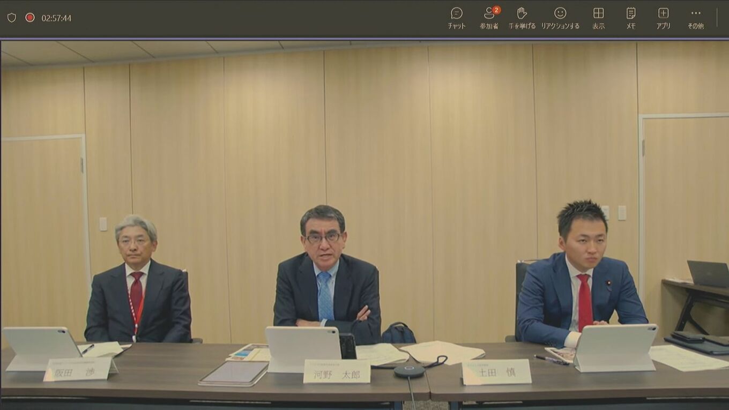
Task: Click the メモ clipboard icon
Action: tap(630, 13)
